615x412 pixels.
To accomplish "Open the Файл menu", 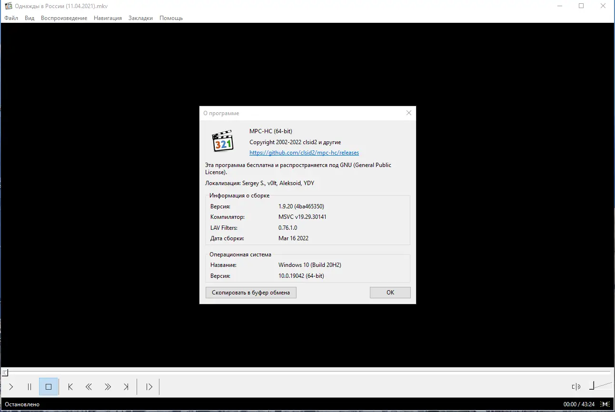I will point(10,18).
